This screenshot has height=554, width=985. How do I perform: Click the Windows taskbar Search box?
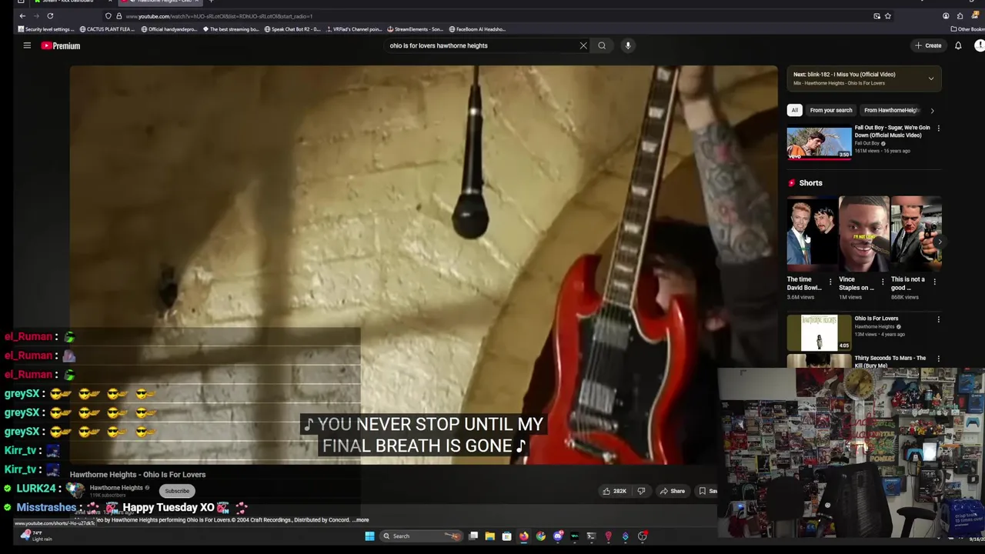[x=422, y=536]
